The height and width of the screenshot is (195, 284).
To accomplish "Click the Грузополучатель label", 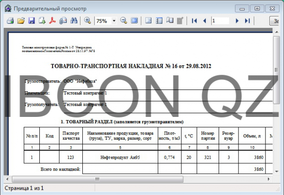I will click(x=42, y=105).
